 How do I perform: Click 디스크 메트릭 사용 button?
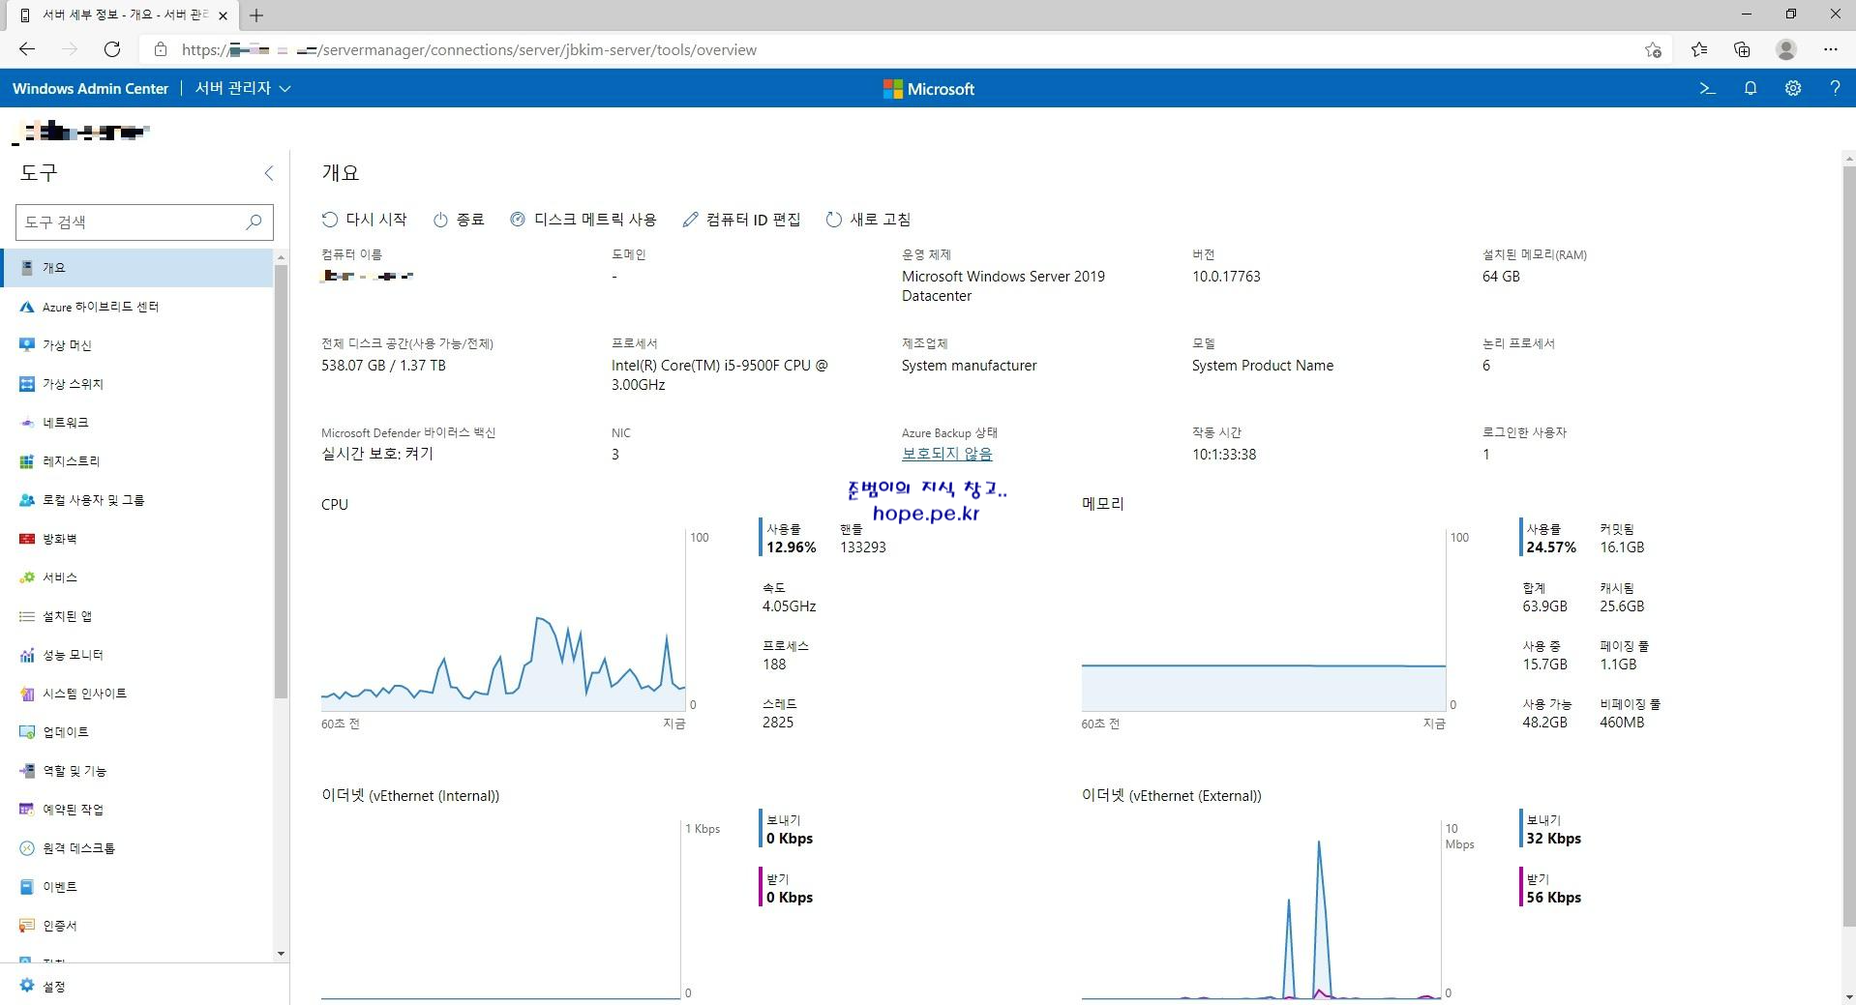pyautogui.click(x=584, y=220)
